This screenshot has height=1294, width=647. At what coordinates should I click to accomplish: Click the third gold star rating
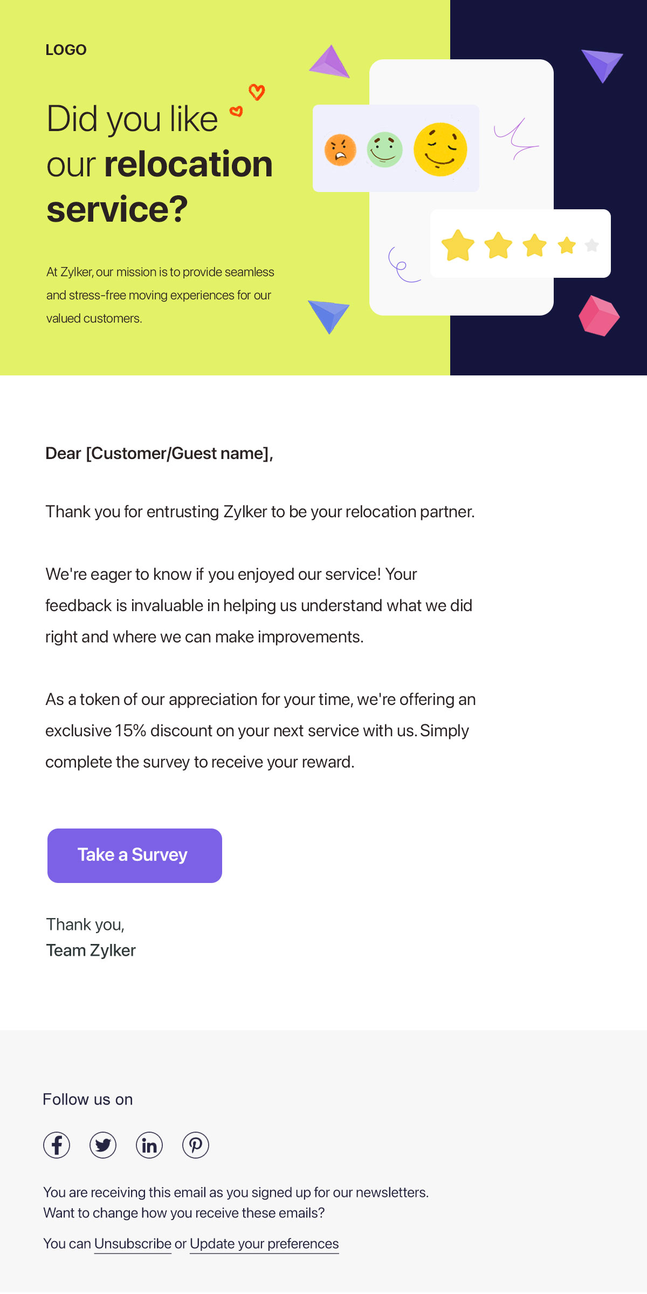pos(535,245)
